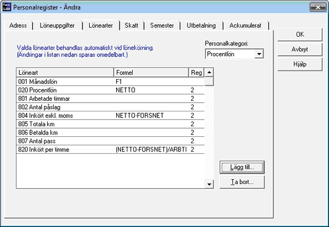Viewport: 329px width, 227px height.
Task: Switch to the Utbetalning tab
Action: coord(201,25)
